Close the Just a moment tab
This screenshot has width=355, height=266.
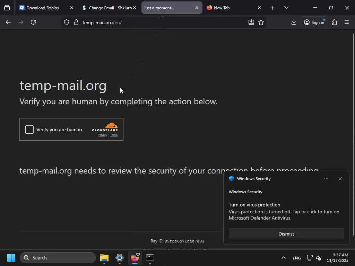tap(197, 8)
